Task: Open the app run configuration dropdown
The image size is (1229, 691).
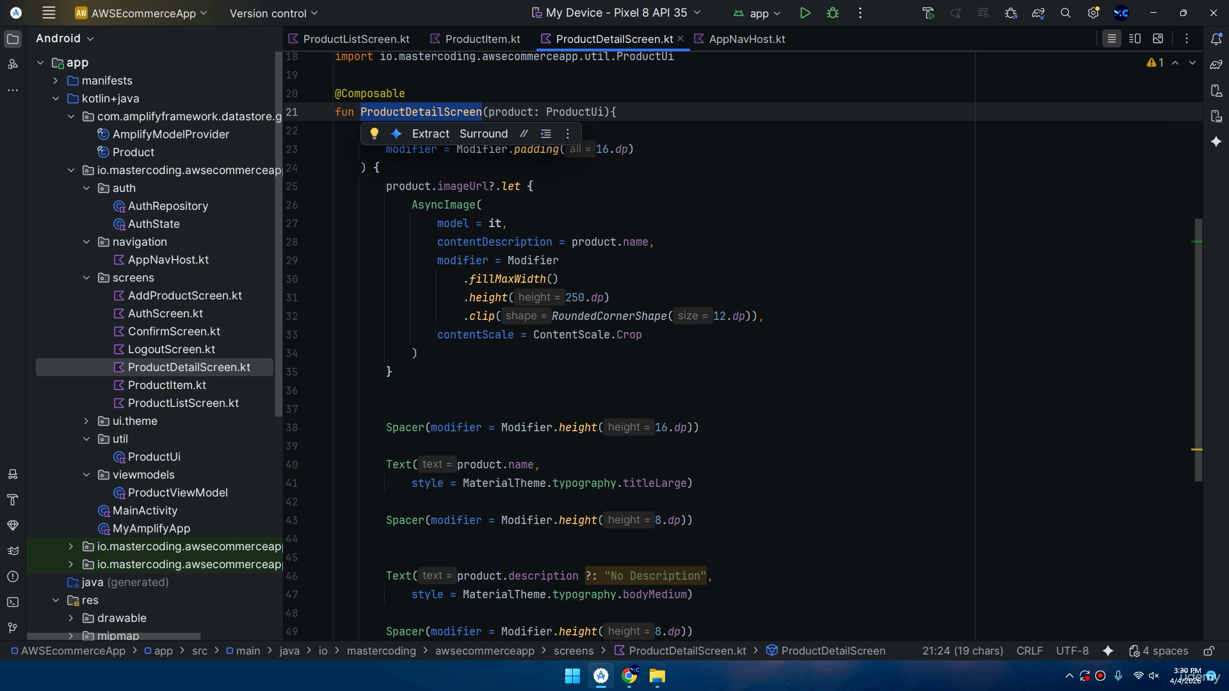Action: coord(758,13)
